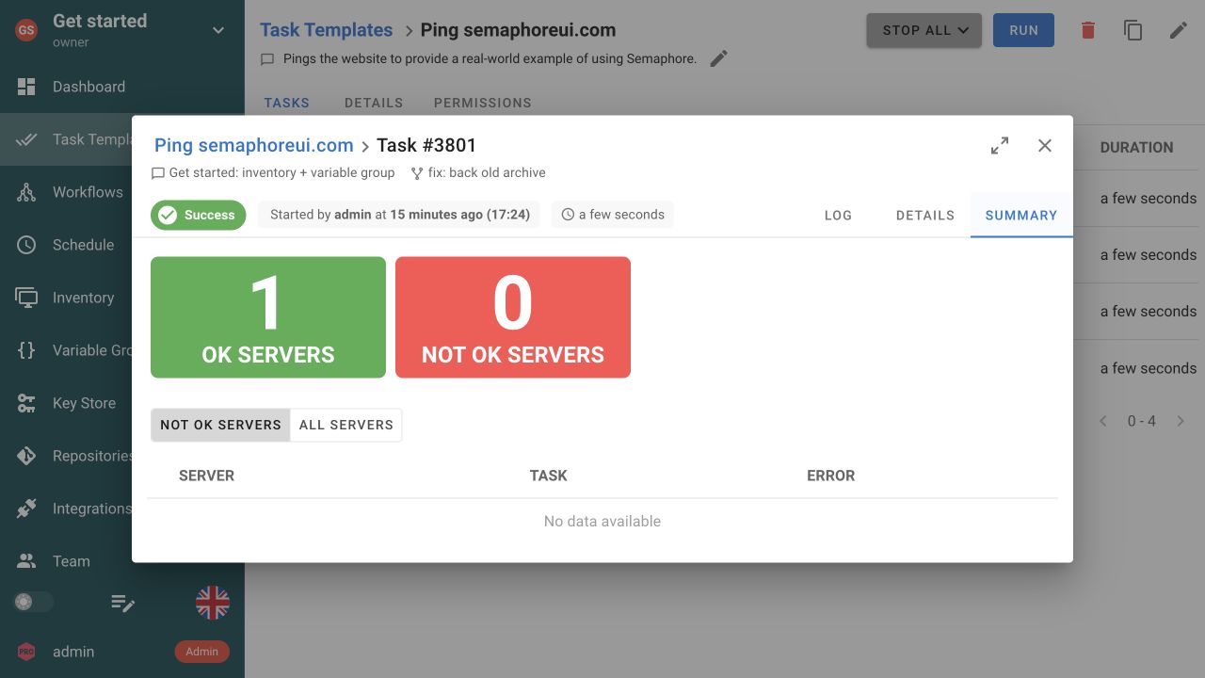Click the Repositories git icon
The image size is (1205, 678).
coord(26,456)
